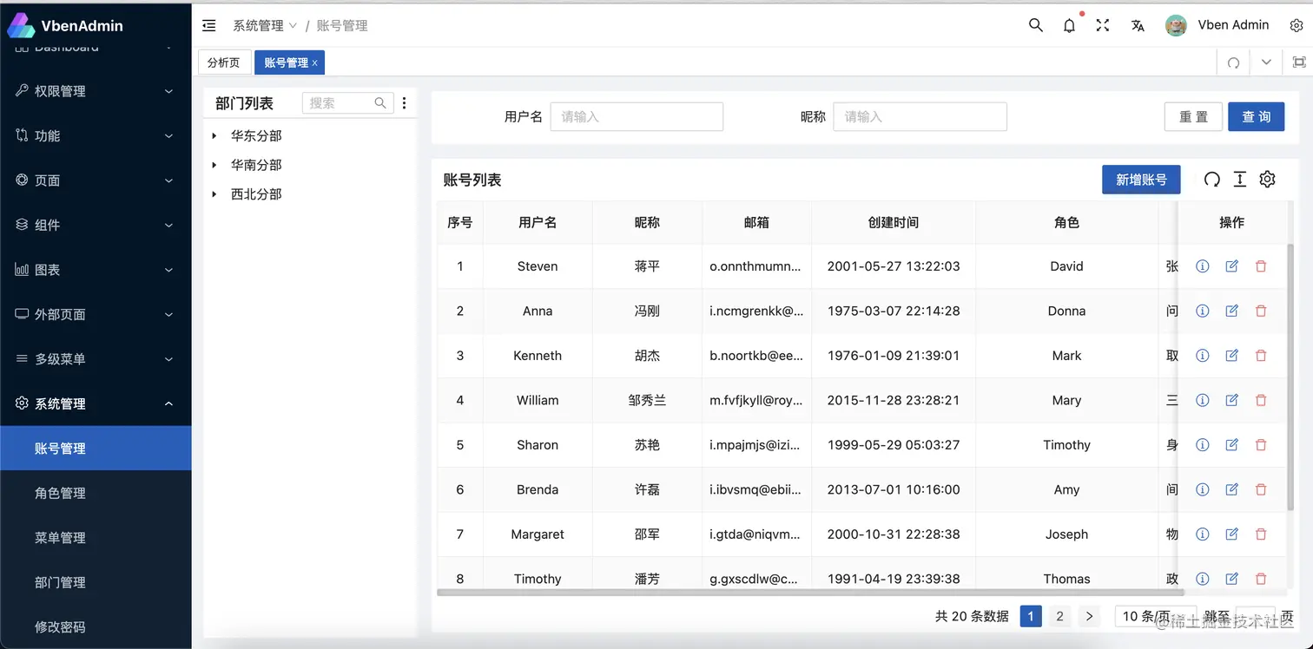The image size is (1313, 649).
Task: Open the 系统管理 breadcrumb dropdown
Action: [265, 26]
